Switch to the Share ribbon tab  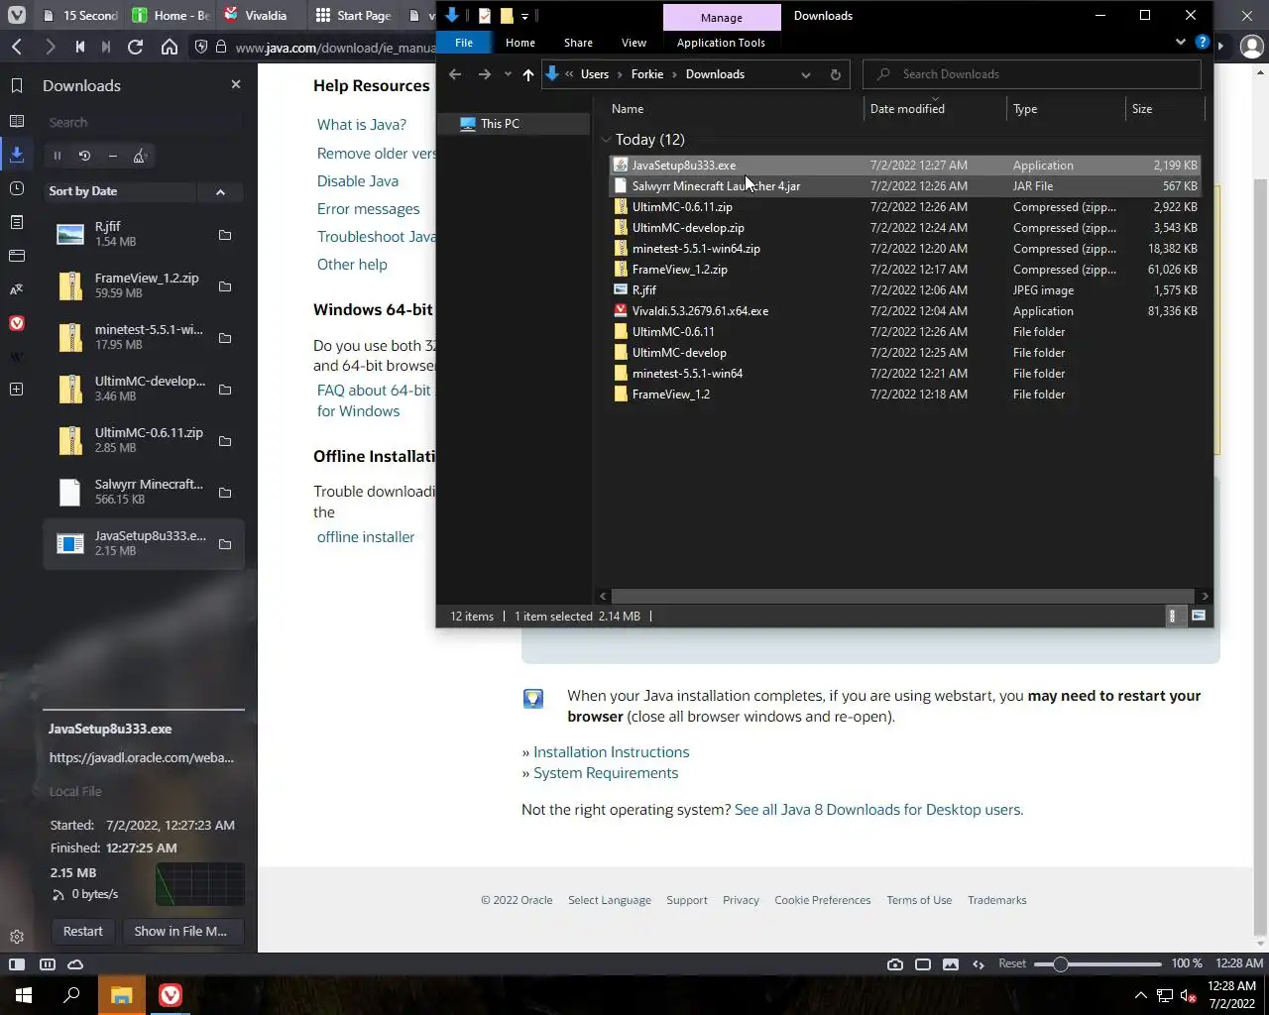tap(578, 43)
